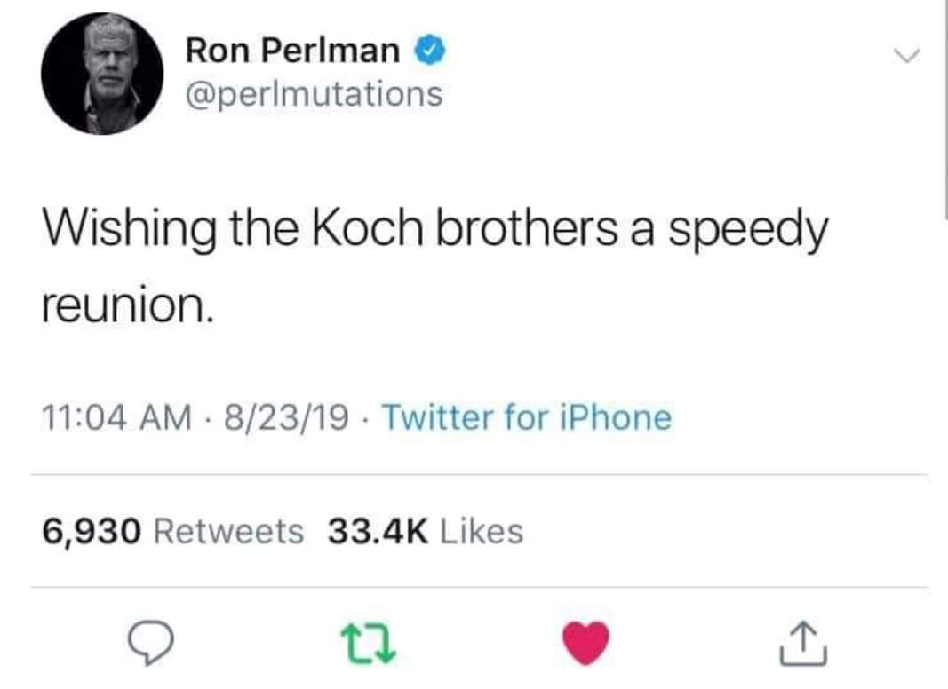The height and width of the screenshot is (689, 948).
Task: View the 33.4K like count number
Action: point(378,532)
